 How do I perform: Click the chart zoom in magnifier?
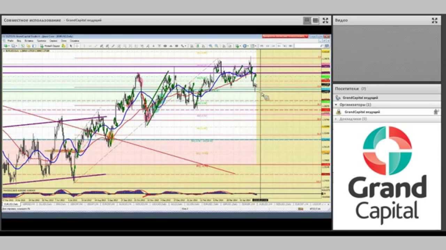click(x=210, y=46)
